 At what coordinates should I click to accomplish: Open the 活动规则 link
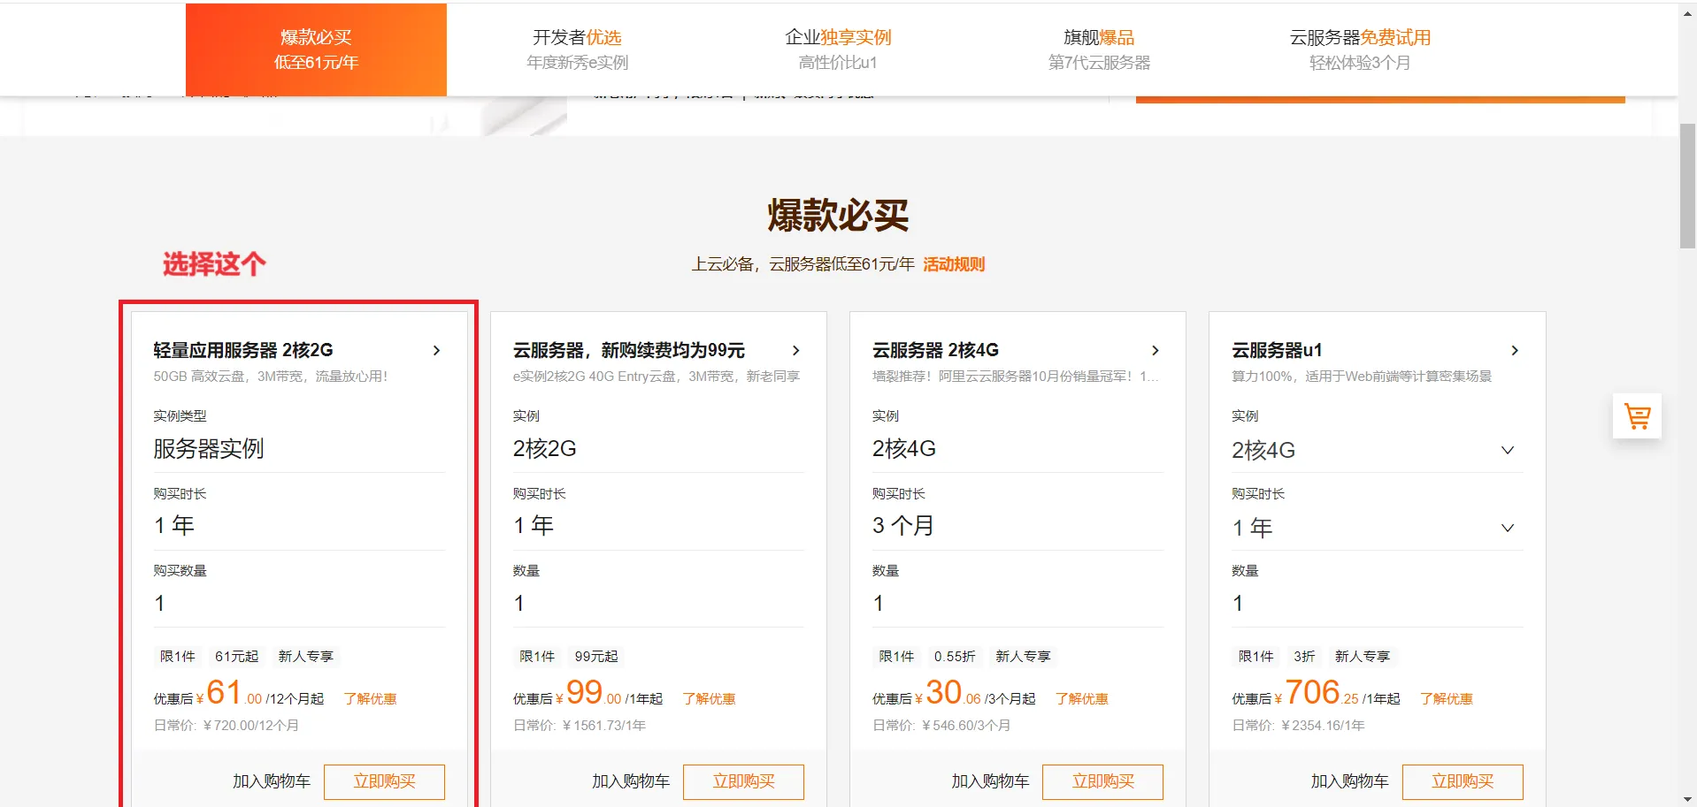954,264
